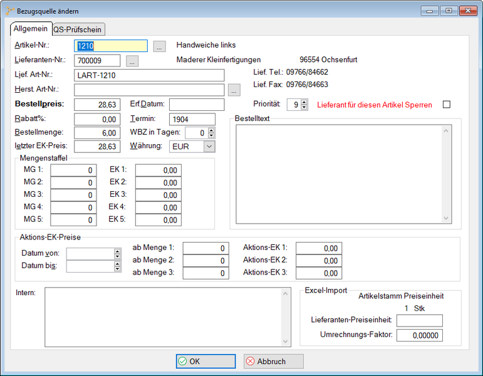Viewport: 483px width, 376px height.
Task: Increase Priorität value with up arrow
Action: [304, 102]
